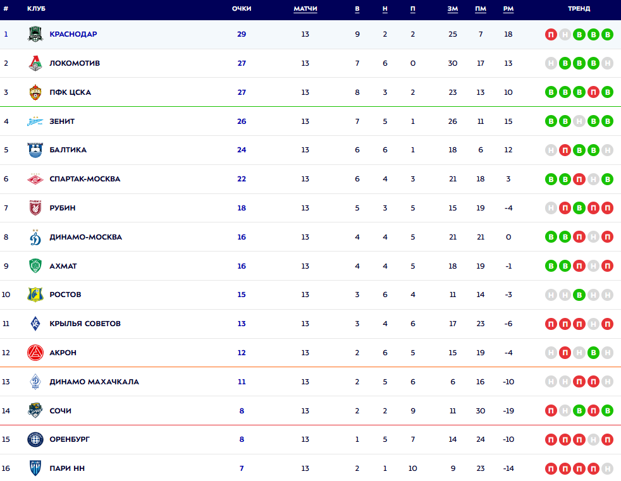This screenshot has height=481, width=621.
Task: Click the Rostov club logo
Action: click(35, 295)
